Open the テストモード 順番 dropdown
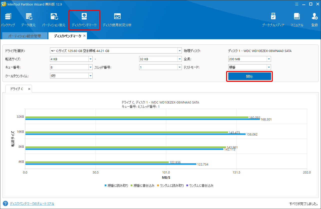 pyautogui.click(x=269, y=67)
